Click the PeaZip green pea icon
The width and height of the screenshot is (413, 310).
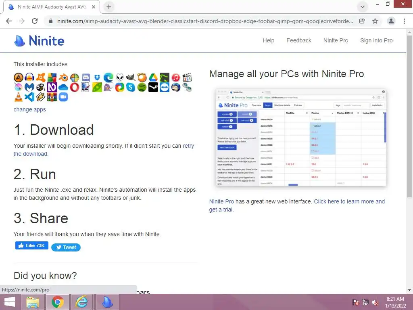[97, 87]
